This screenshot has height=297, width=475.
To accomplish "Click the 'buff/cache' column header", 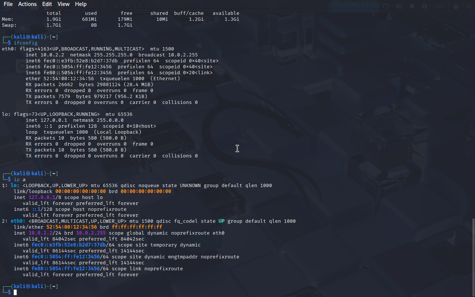I will [x=189, y=13].
